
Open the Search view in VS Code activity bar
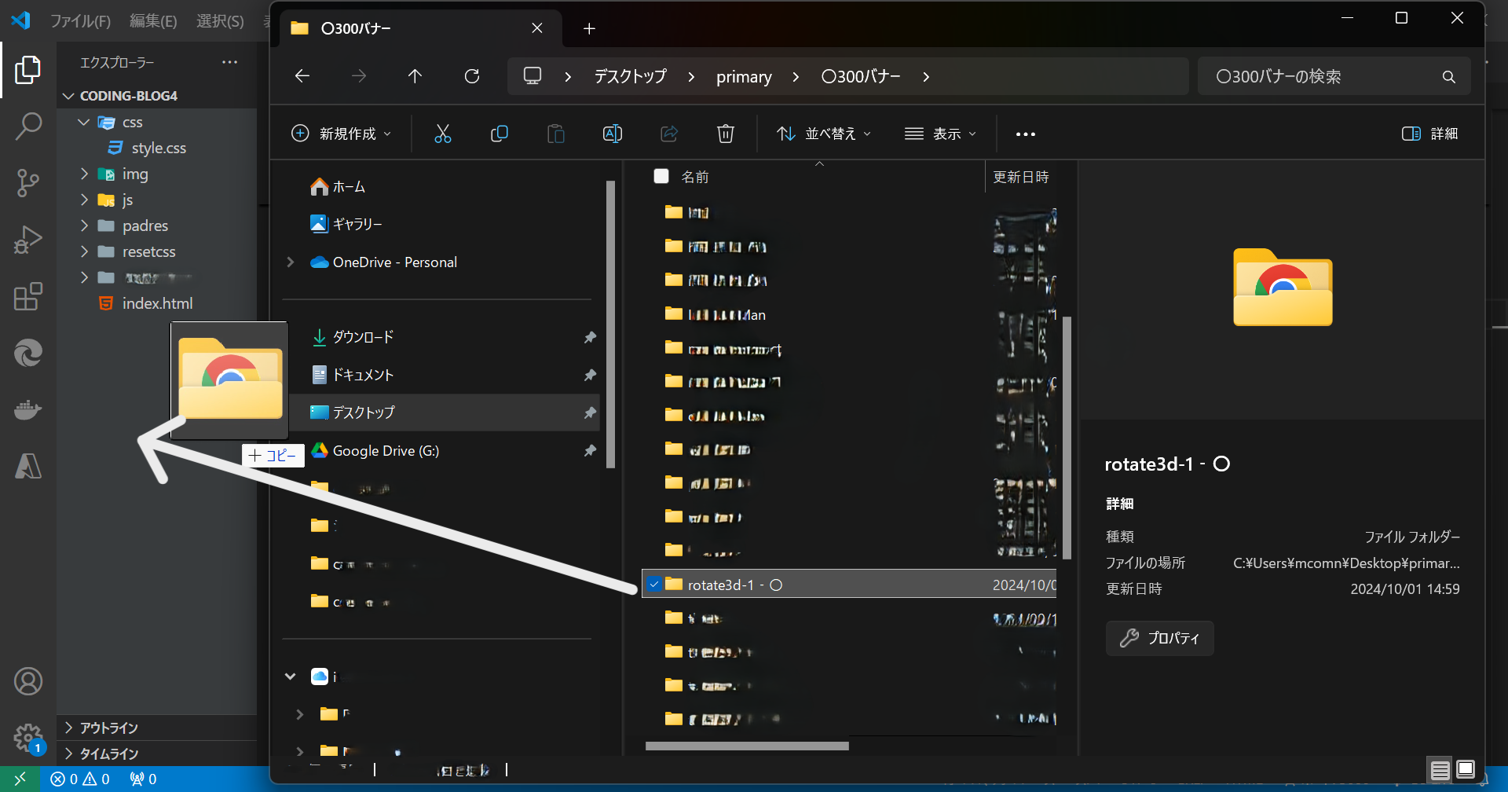28,126
